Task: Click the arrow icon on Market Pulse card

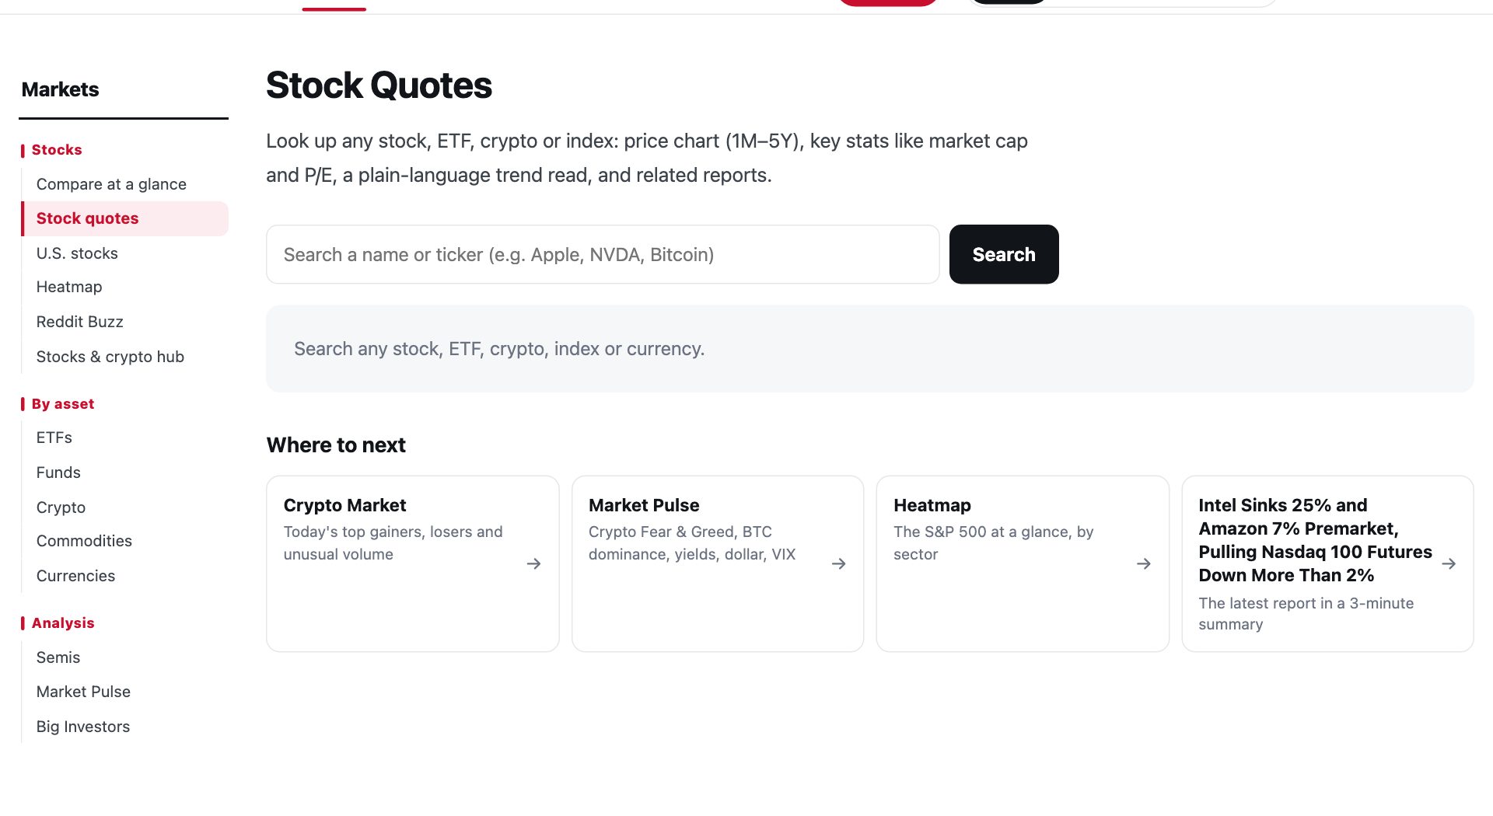Action: point(838,563)
